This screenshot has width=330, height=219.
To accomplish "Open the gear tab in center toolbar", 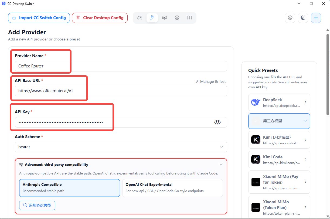I will click(177, 18).
